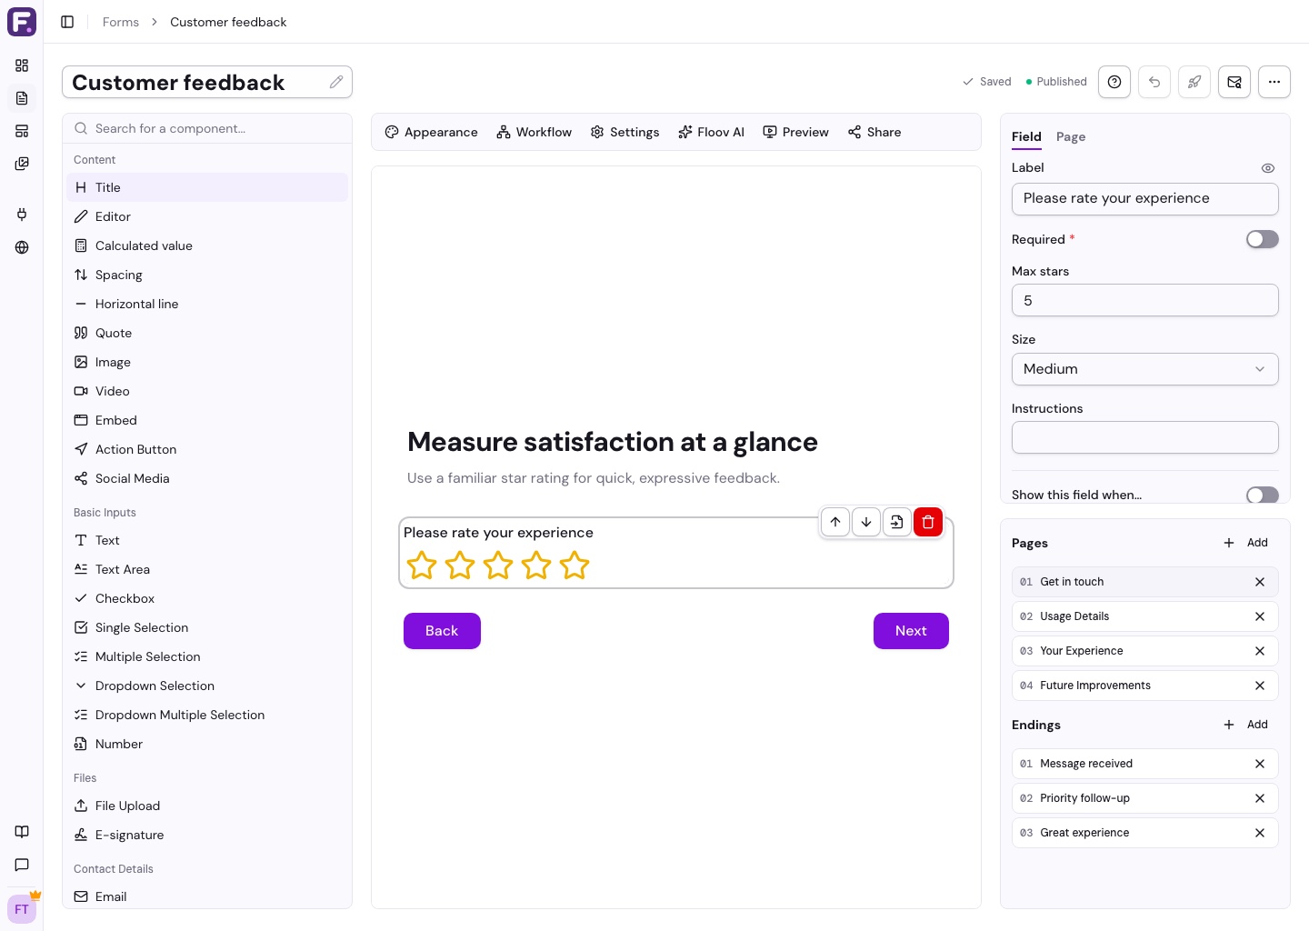The image size is (1309, 931).
Task: Move the rating field down
Action: pos(866,522)
